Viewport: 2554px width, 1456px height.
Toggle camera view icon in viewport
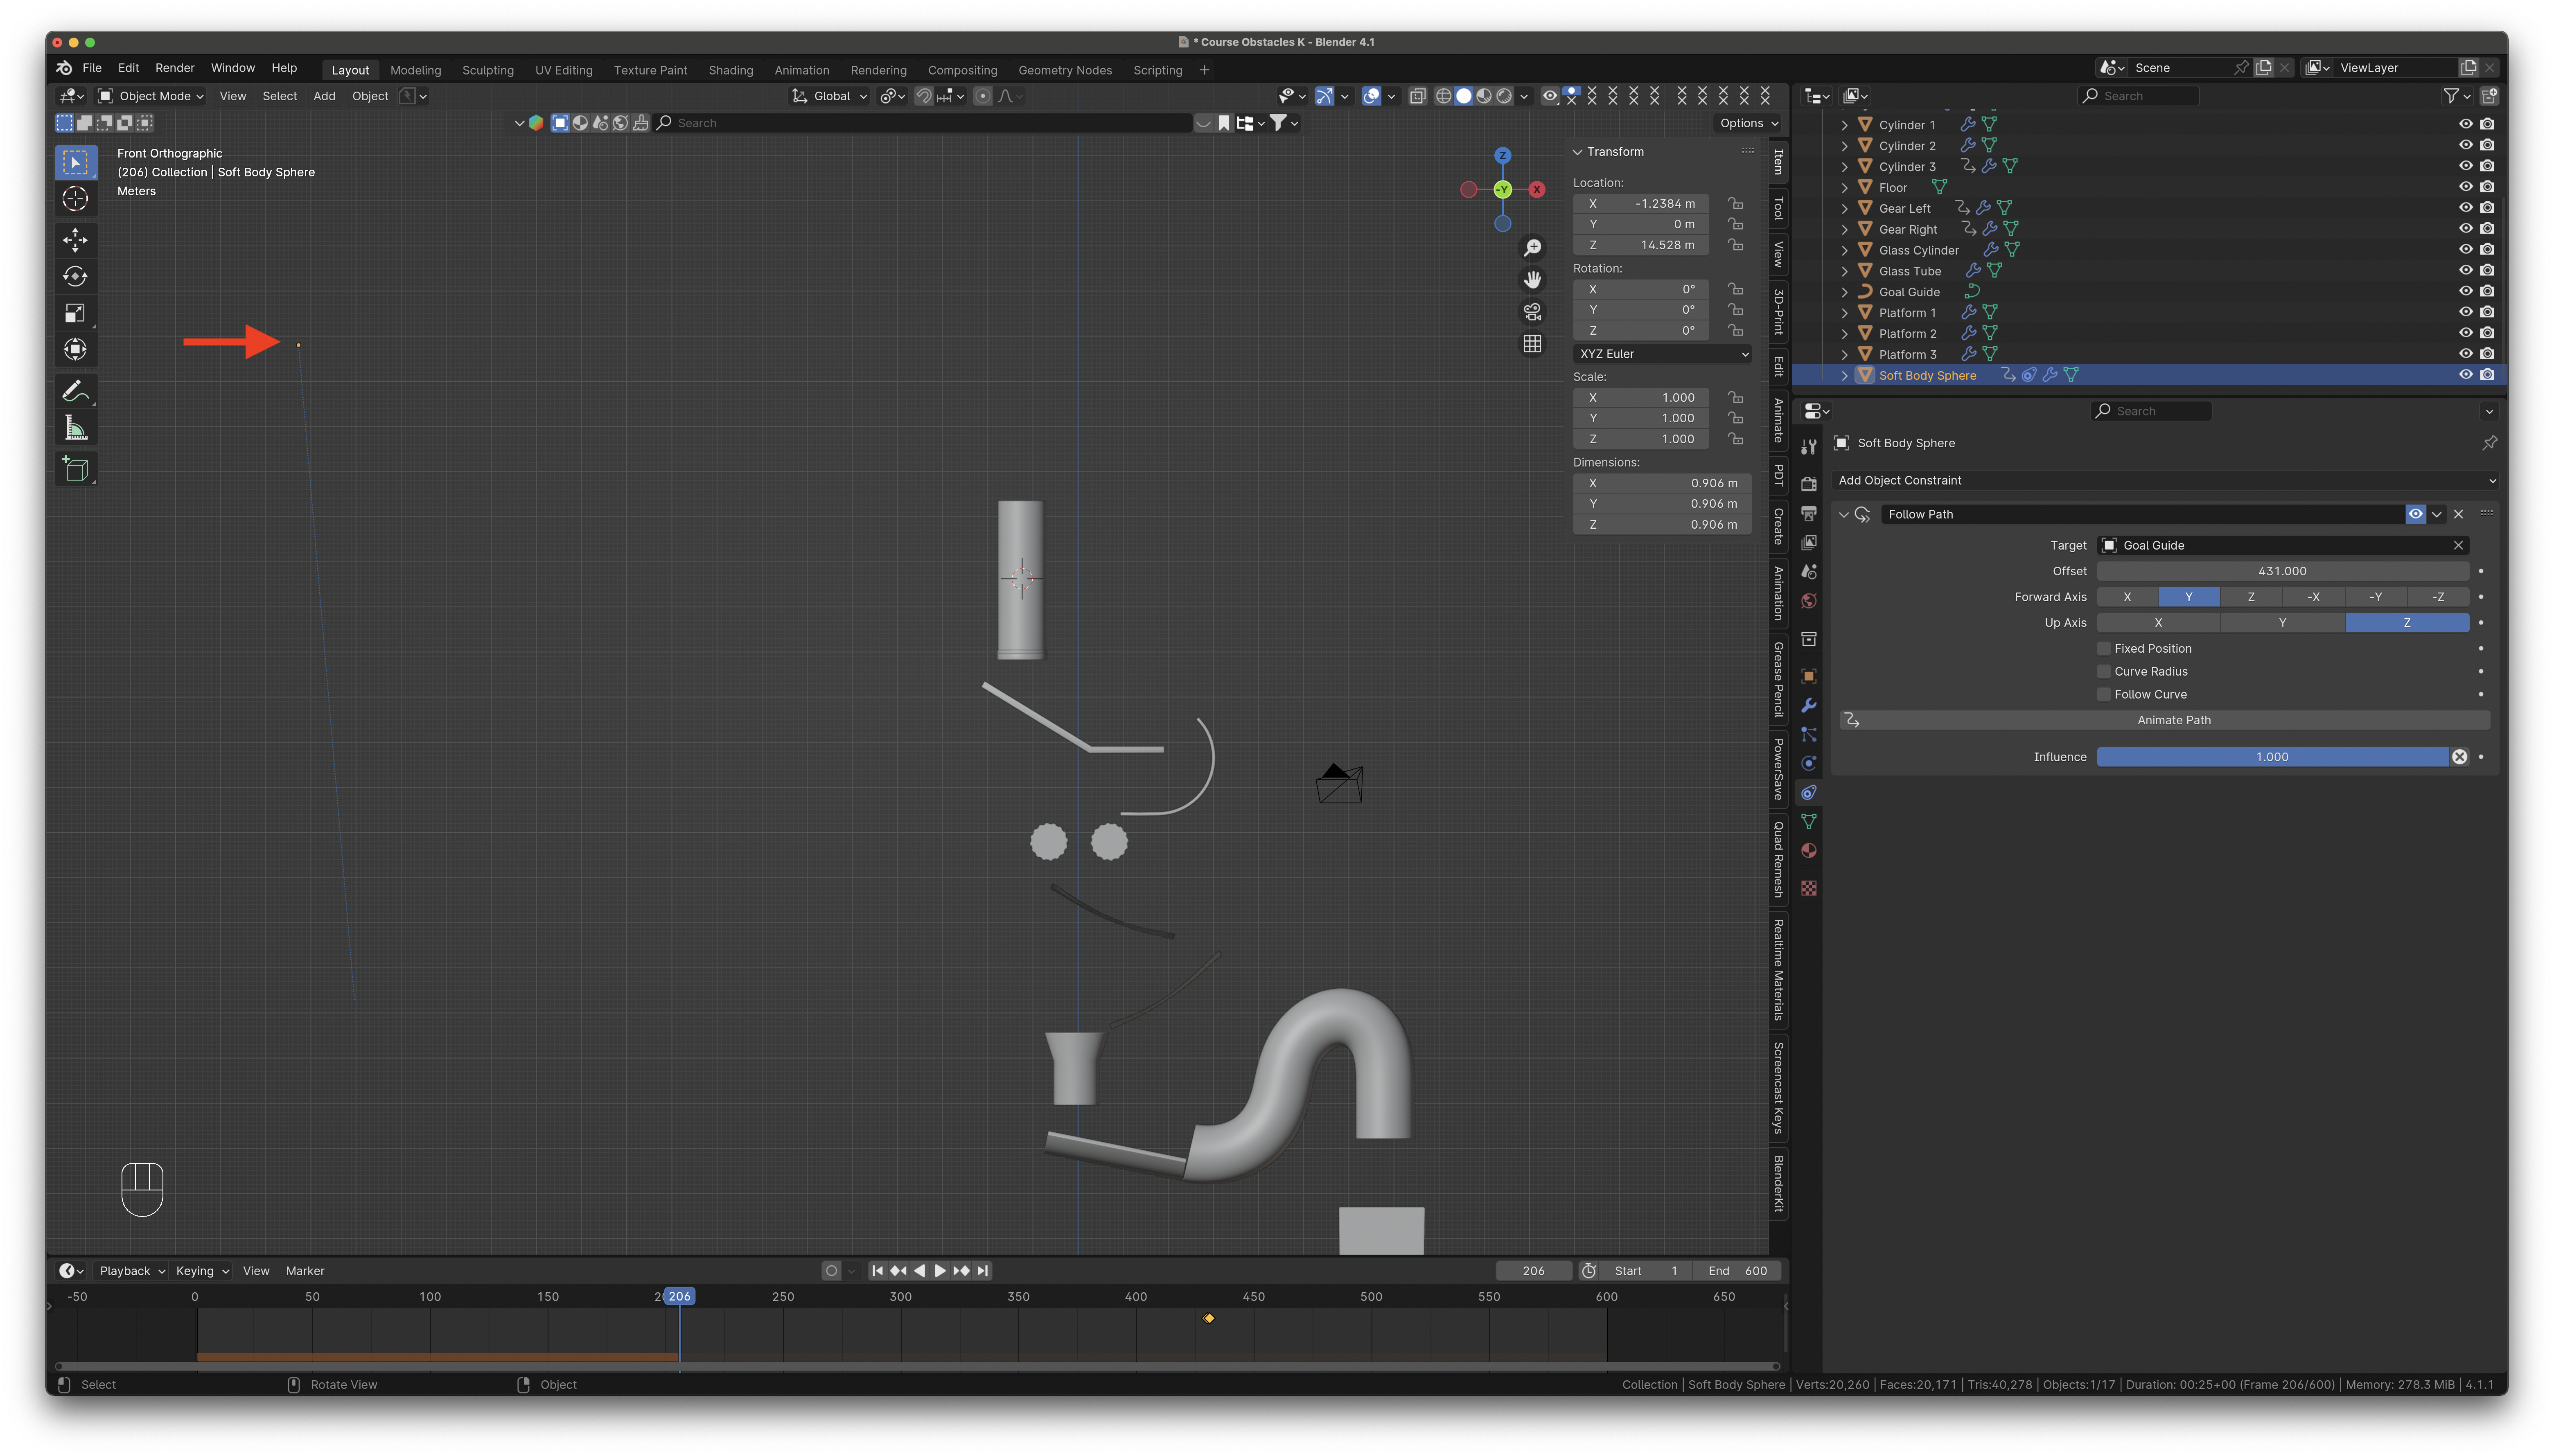click(x=1532, y=312)
